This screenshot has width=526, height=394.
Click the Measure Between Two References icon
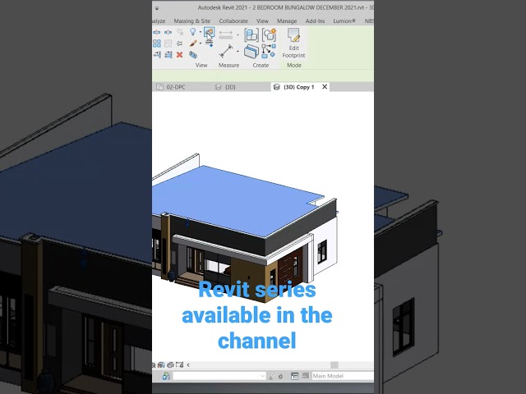[x=226, y=51]
